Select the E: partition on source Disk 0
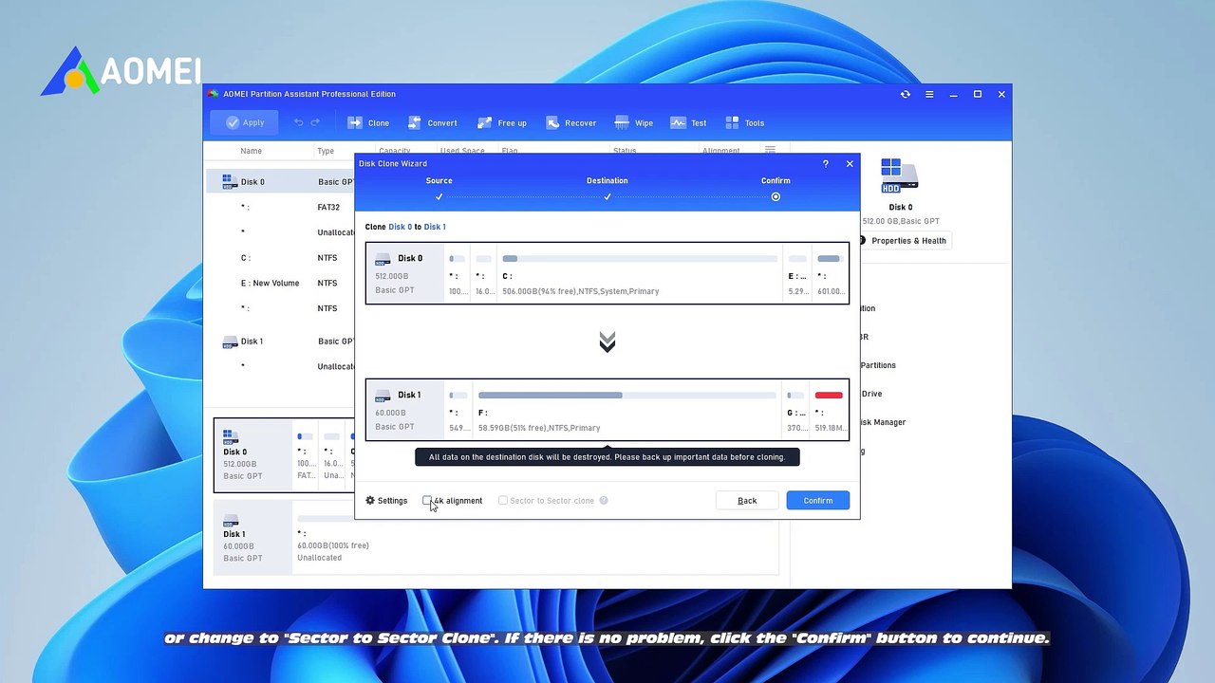Viewport: 1215px width, 683px height. click(797, 273)
